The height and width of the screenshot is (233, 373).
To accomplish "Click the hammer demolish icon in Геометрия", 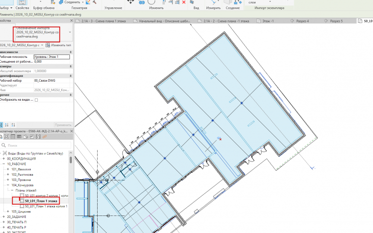I will [x=94, y=2].
